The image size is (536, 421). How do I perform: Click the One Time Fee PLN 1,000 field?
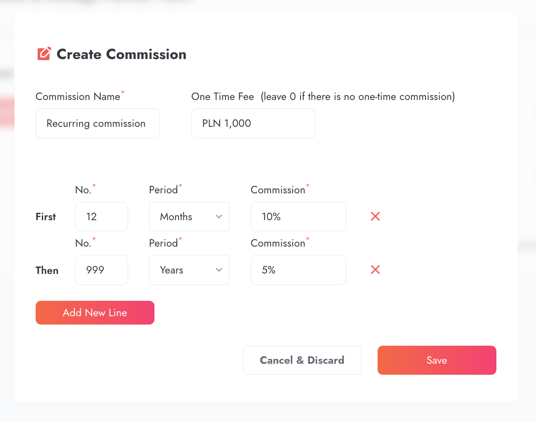[253, 123]
